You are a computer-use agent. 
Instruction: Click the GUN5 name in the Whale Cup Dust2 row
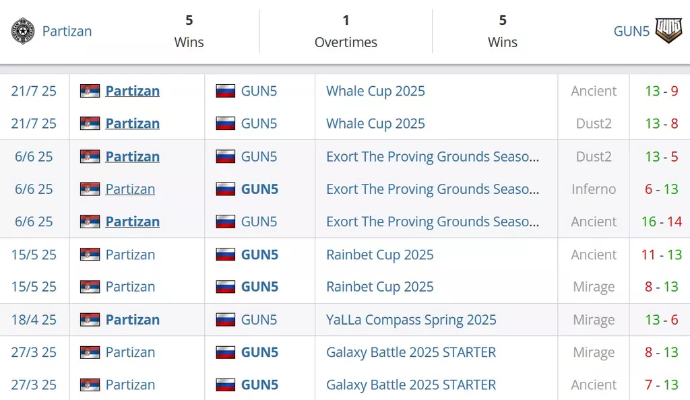pos(259,123)
